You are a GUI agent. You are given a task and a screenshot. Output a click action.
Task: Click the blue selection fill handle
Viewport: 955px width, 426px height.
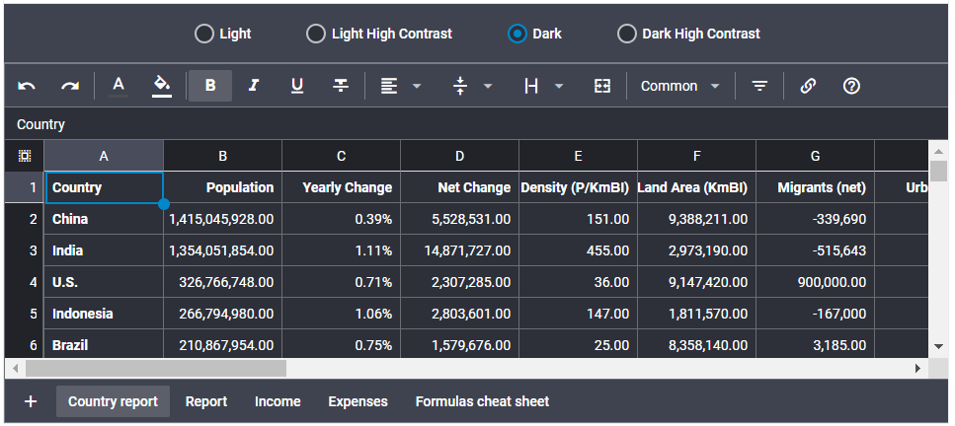tap(163, 204)
